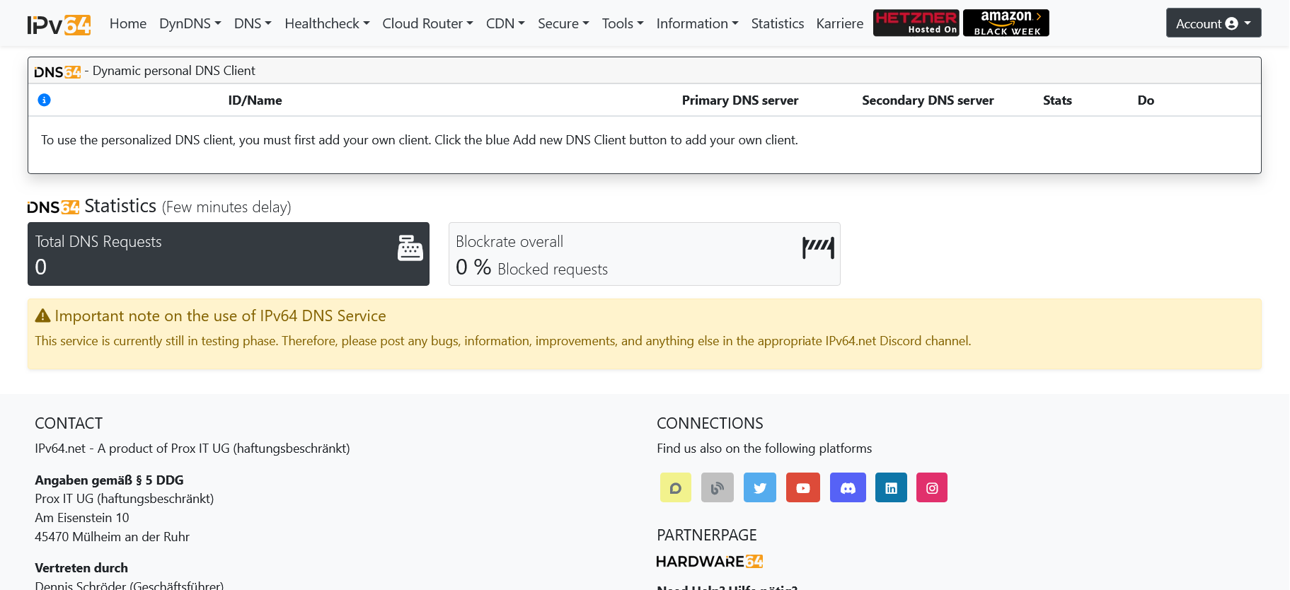Click the blue info icon in table header

click(x=44, y=100)
